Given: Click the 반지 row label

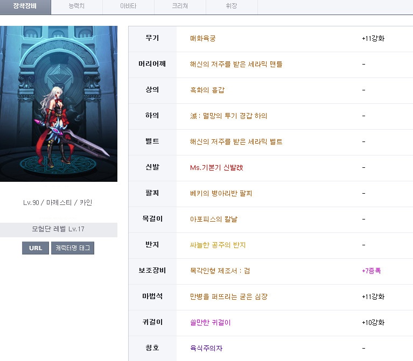Looking at the screenshot, I should tap(152, 244).
